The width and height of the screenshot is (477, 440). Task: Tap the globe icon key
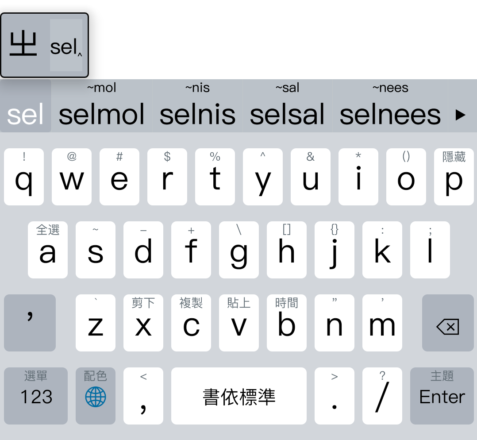pos(96,395)
